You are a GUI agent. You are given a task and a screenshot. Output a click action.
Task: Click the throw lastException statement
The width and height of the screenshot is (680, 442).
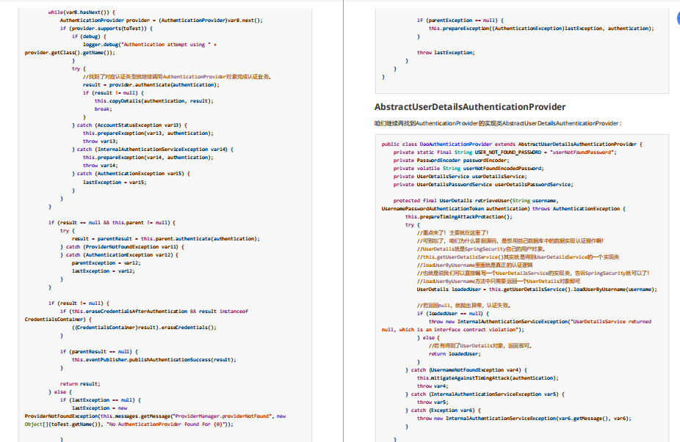tap(446, 52)
